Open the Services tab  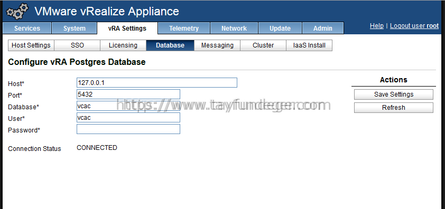tap(27, 28)
